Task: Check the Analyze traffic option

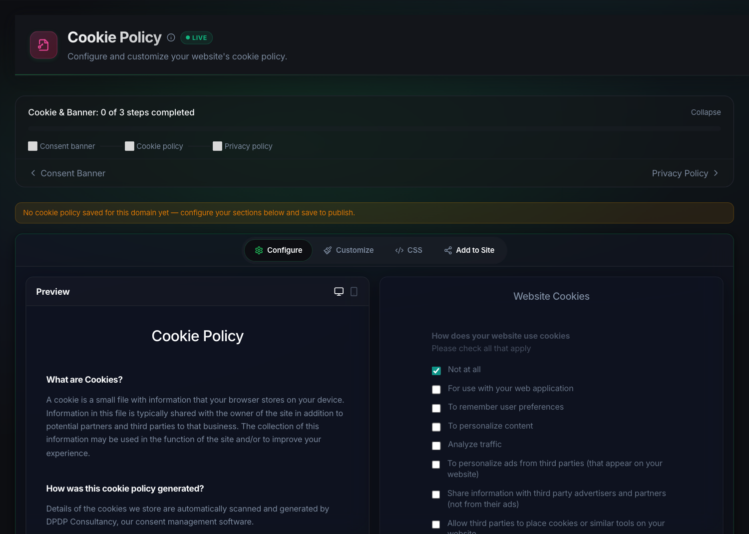Action: (x=436, y=446)
